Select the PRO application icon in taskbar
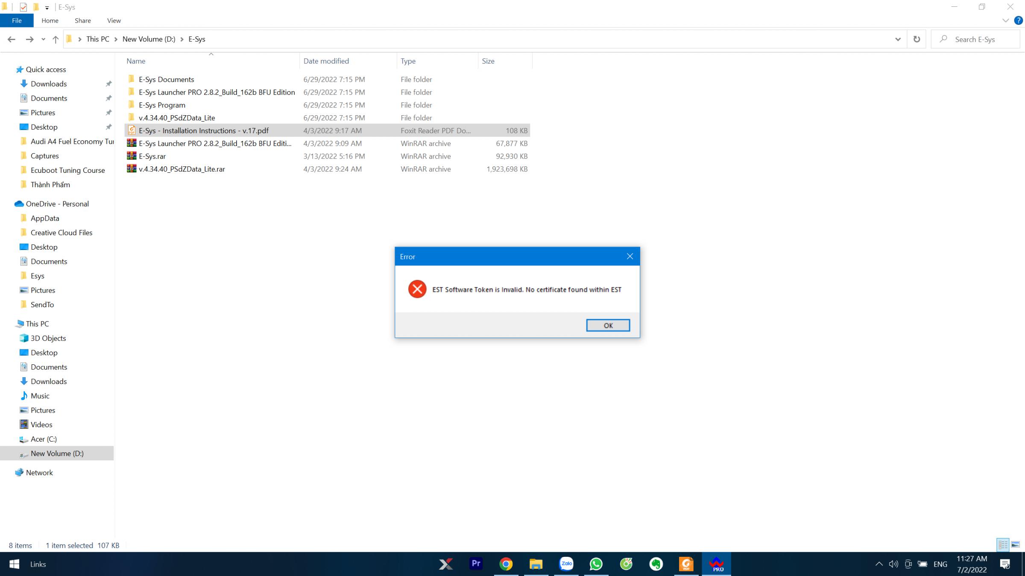This screenshot has height=576, width=1025. (x=717, y=564)
